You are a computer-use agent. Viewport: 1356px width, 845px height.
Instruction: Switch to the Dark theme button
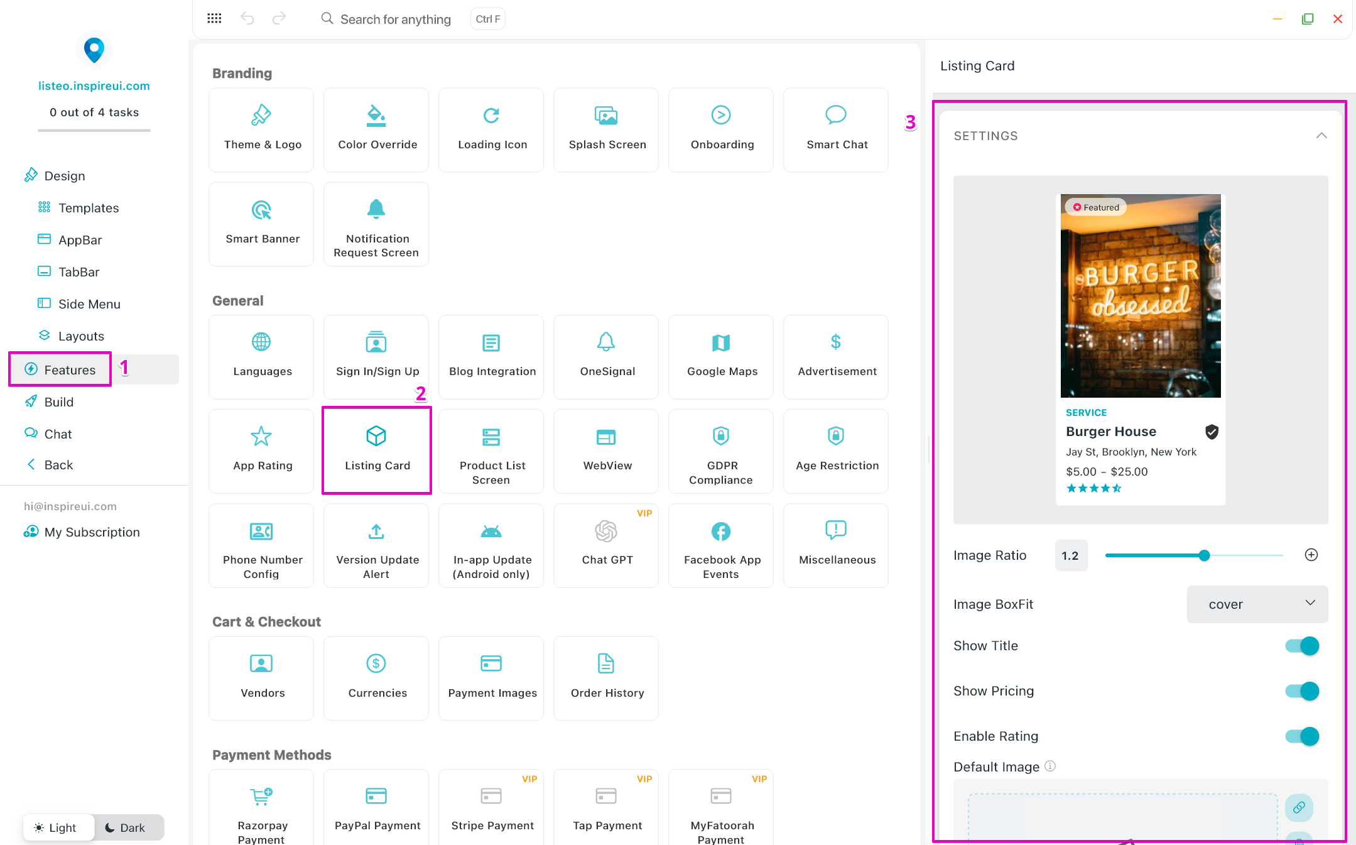point(126,827)
